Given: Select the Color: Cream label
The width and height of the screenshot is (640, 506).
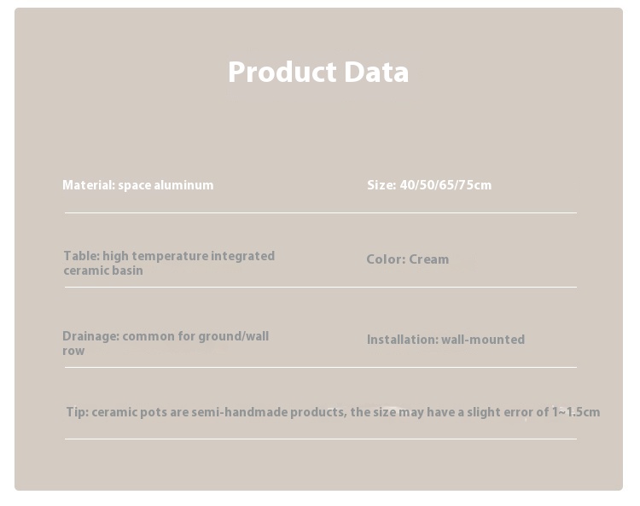Looking at the screenshot, I should click(x=408, y=259).
